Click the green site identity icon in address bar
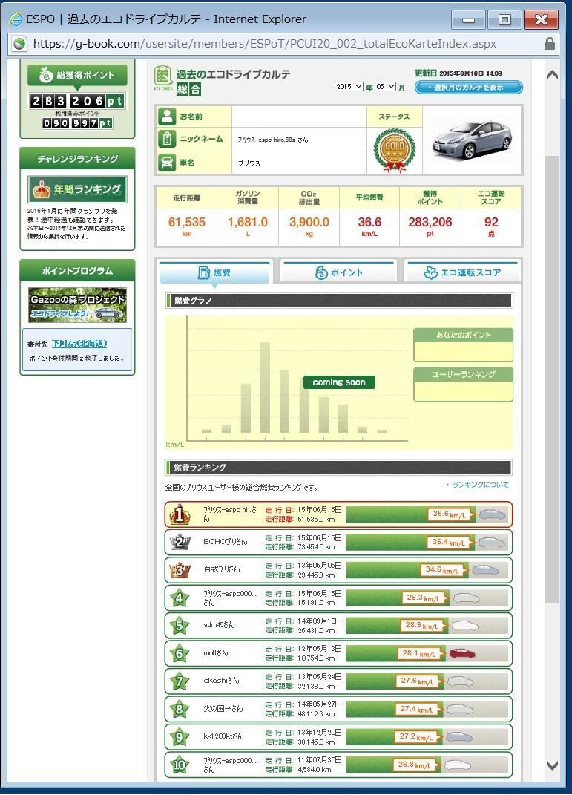The height and width of the screenshot is (795, 572). [x=20, y=44]
